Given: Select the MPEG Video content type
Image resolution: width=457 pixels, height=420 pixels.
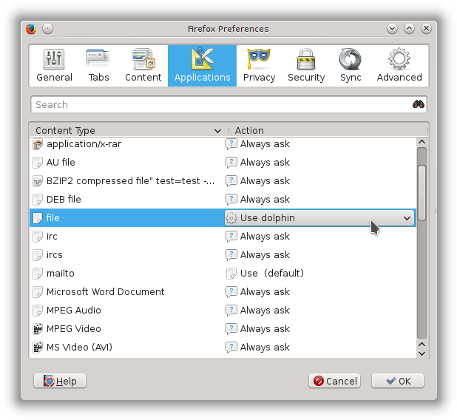Looking at the screenshot, I should click(x=223, y=329).
